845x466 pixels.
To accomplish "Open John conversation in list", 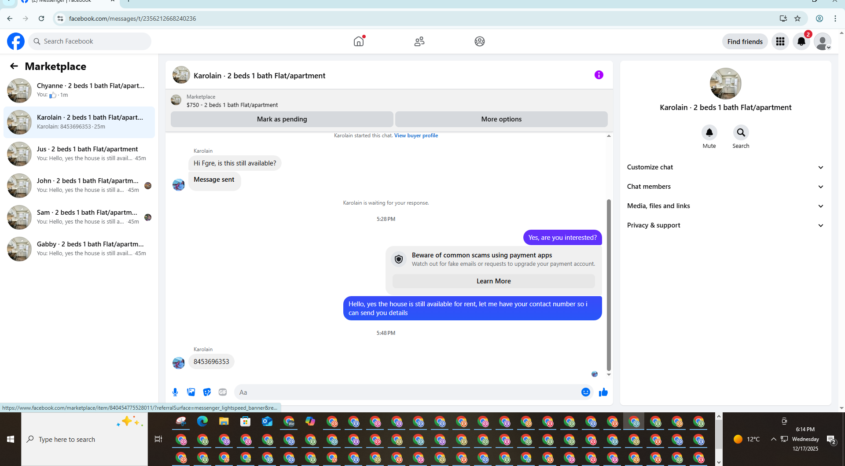I will [x=79, y=185].
